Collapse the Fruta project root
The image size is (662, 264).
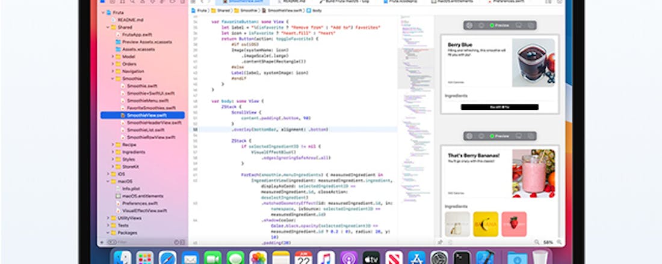click(x=103, y=13)
